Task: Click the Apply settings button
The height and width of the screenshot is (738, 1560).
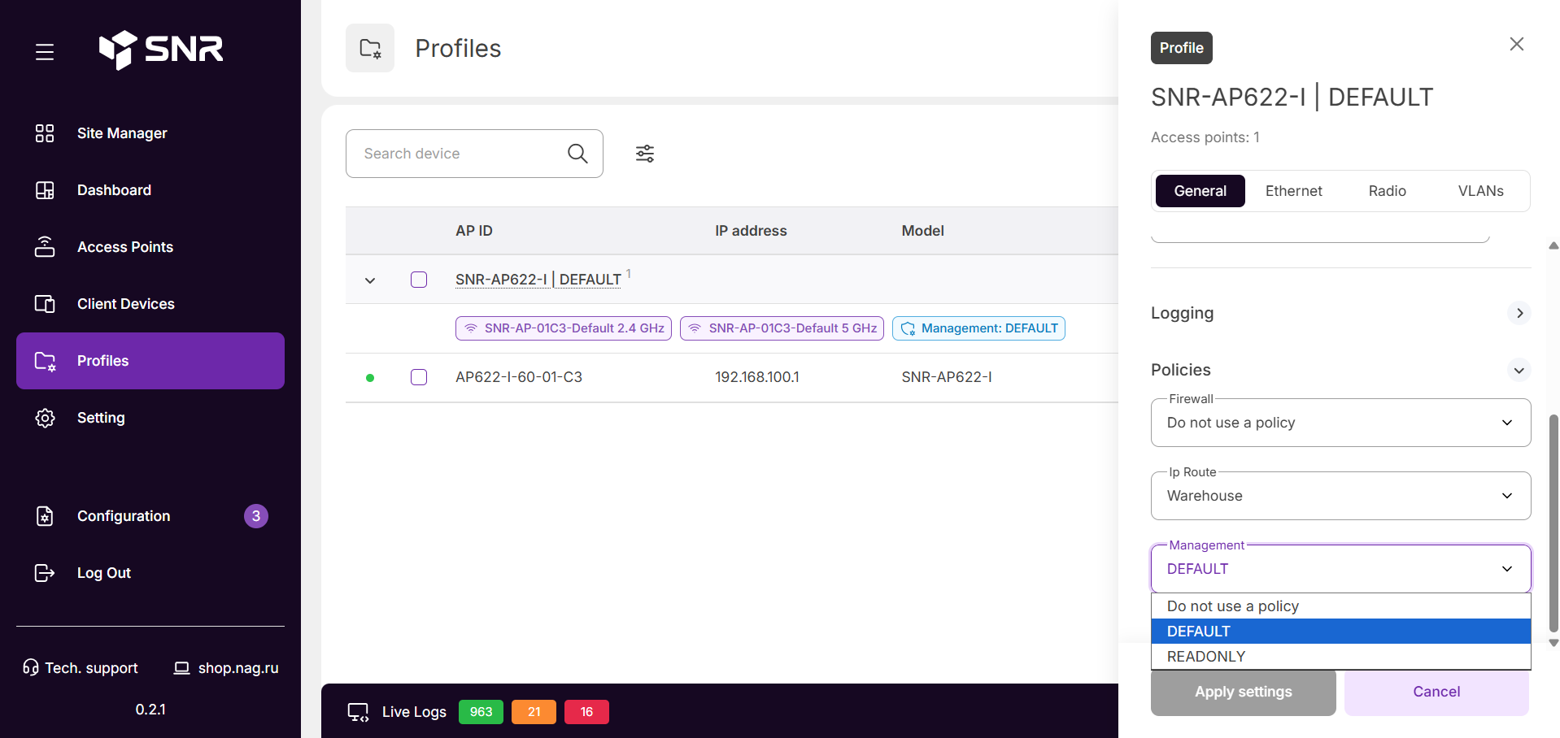Action: pos(1244,692)
